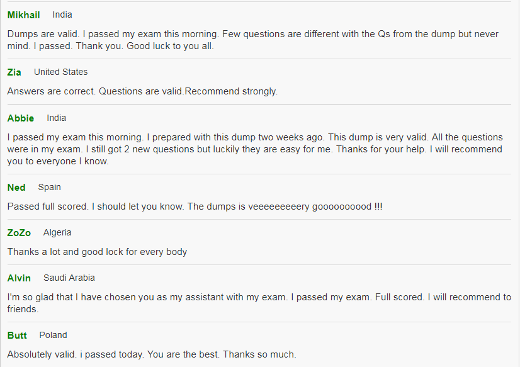Click Zia's review 'Answers are correct'

point(142,91)
